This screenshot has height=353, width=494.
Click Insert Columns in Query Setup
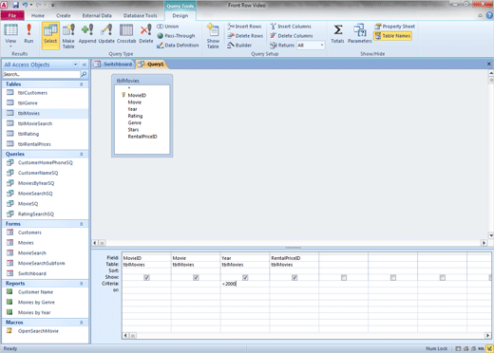[x=291, y=27]
